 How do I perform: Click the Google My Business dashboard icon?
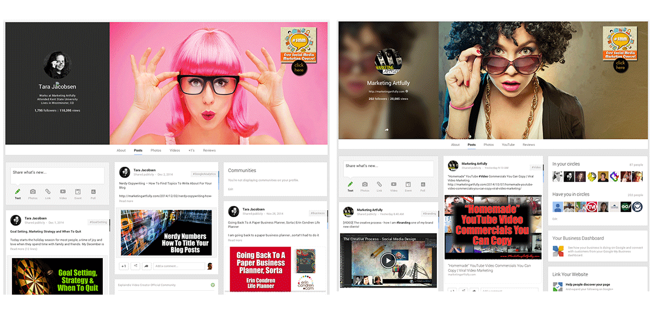tap(558, 251)
